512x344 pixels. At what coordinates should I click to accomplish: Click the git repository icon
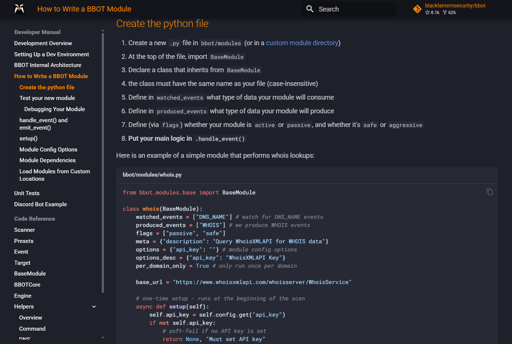[417, 9]
